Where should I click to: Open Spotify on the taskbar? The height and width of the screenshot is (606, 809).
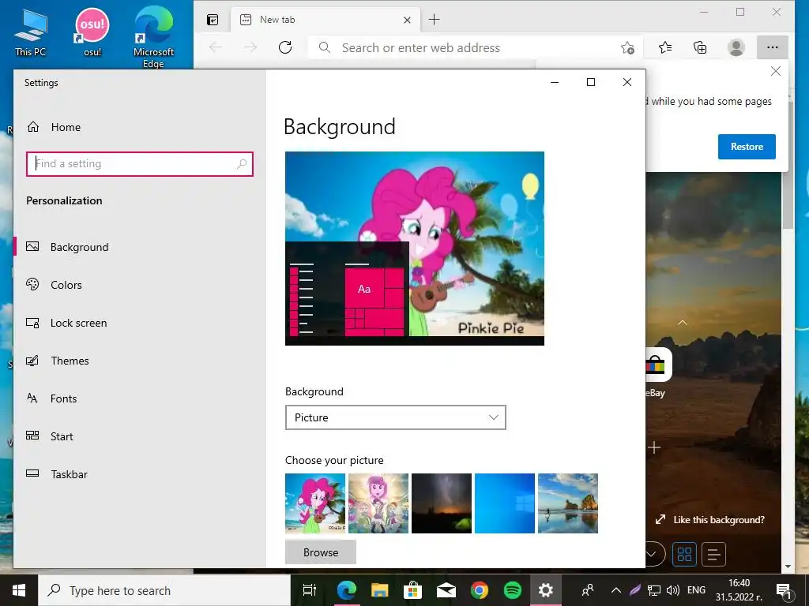click(x=512, y=590)
